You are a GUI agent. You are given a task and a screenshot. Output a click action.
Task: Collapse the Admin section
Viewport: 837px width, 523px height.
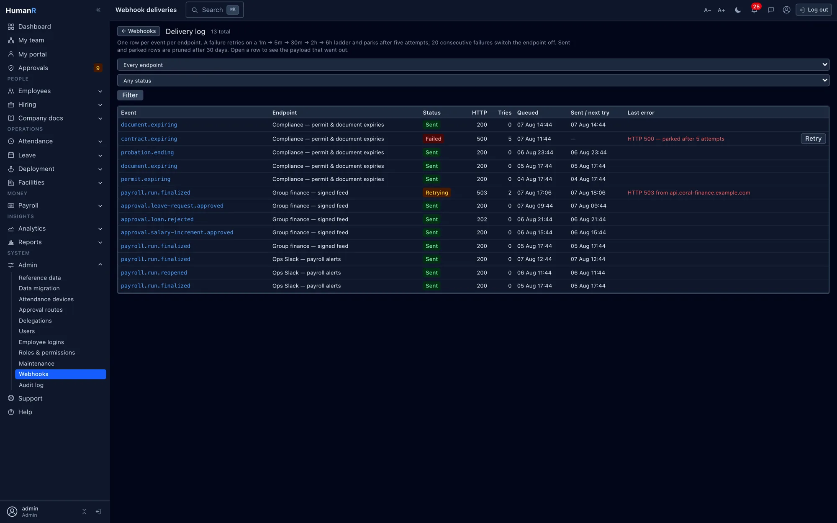(x=55, y=265)
